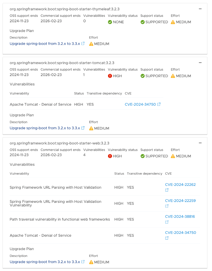This screenshot has width=212, height=271.
Task: Click external link icon beside tomcat CVE-2024-34750
Action: point(159,104)
